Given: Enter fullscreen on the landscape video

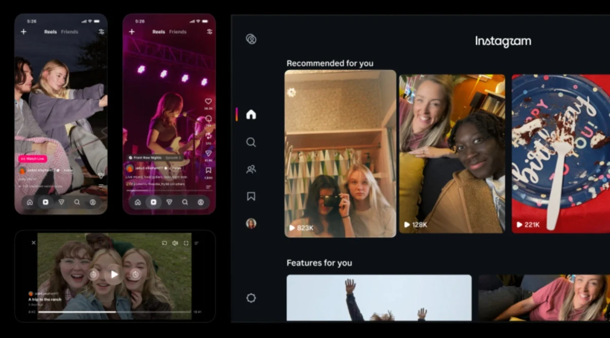Looking at the screenshot, I should 186,243.
